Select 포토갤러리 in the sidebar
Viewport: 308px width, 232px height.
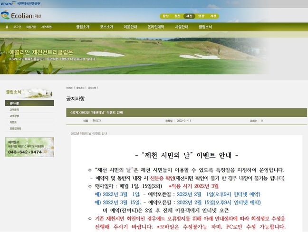click(x=16, y=128)
